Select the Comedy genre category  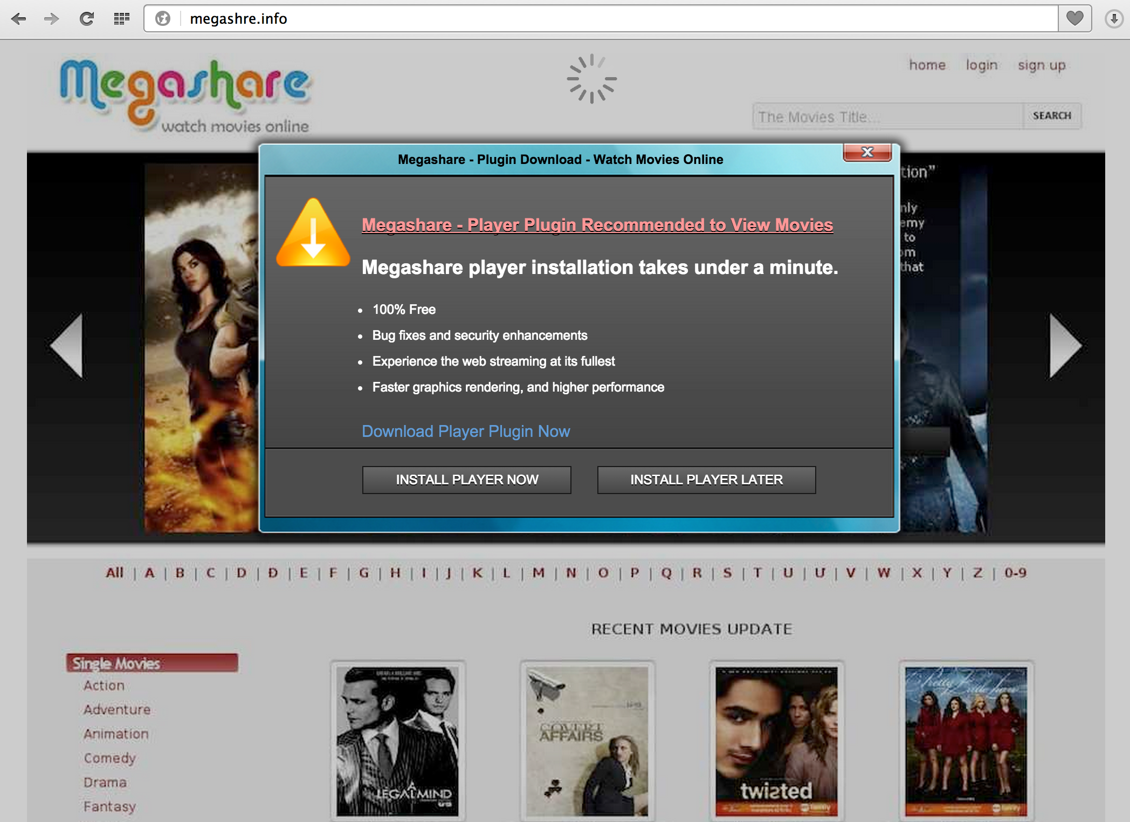click(x=109, y=758)
